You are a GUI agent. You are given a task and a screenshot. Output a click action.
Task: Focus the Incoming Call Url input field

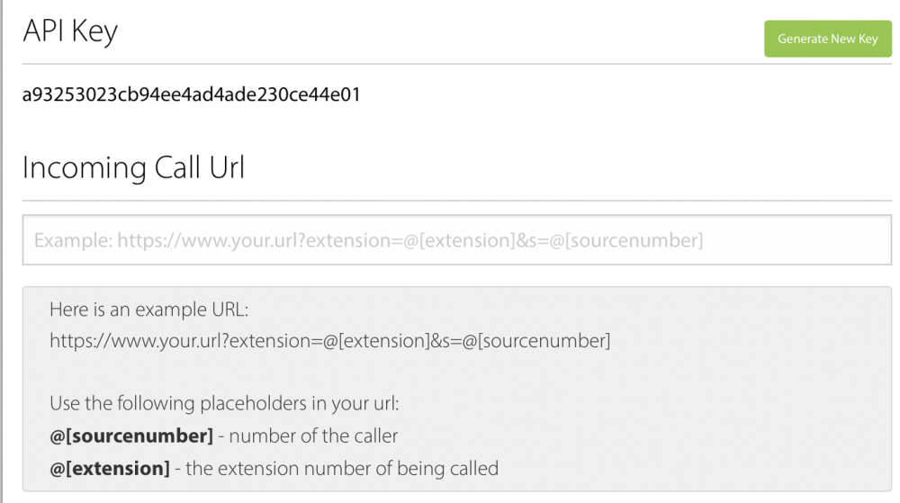coord(456,240)
